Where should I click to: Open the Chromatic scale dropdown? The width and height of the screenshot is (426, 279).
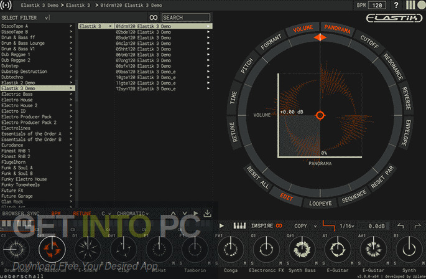pyautogui.click(x=132, y=214)
